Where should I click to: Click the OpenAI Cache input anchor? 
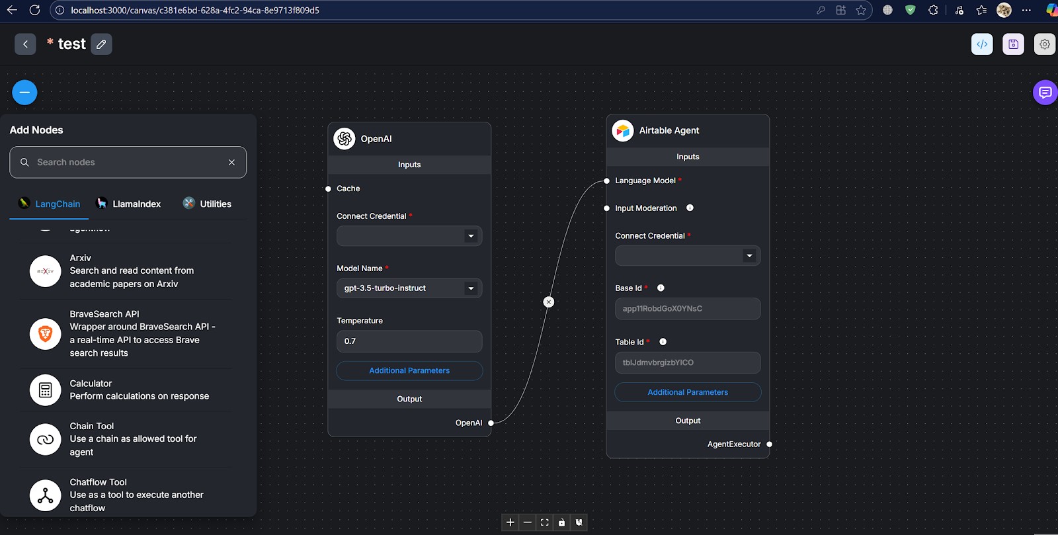click(328, 189)
